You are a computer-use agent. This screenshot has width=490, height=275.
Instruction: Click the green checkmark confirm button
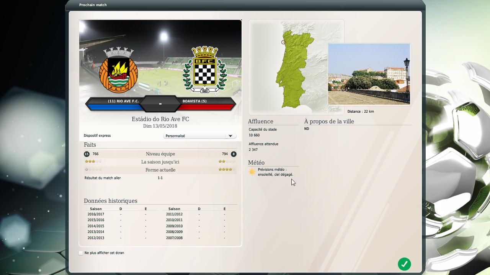404,264
